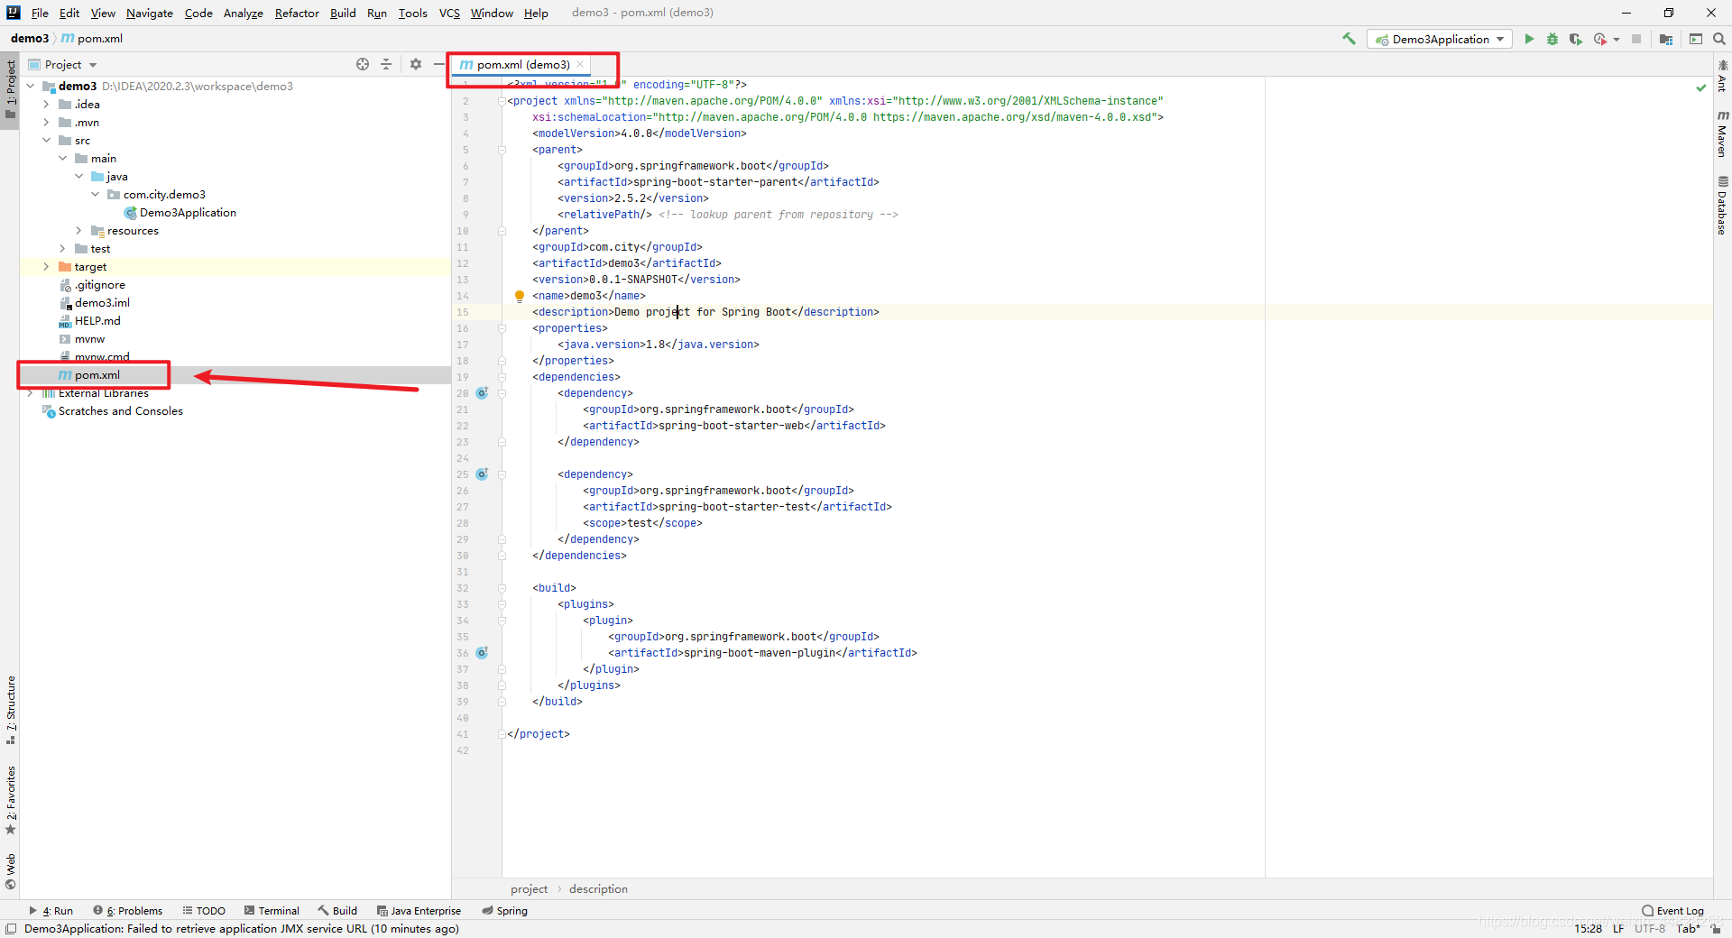Viewport: 1732px width, 938px height.
Task: Click the 15:28 cursor position indicator
Action: 1589,928
